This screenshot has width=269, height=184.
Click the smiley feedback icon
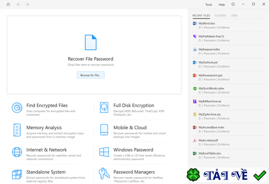pyautogui.click(x=233, y=4)
